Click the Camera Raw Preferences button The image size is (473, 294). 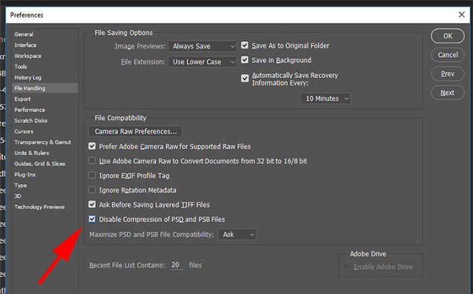coord(135,131)
